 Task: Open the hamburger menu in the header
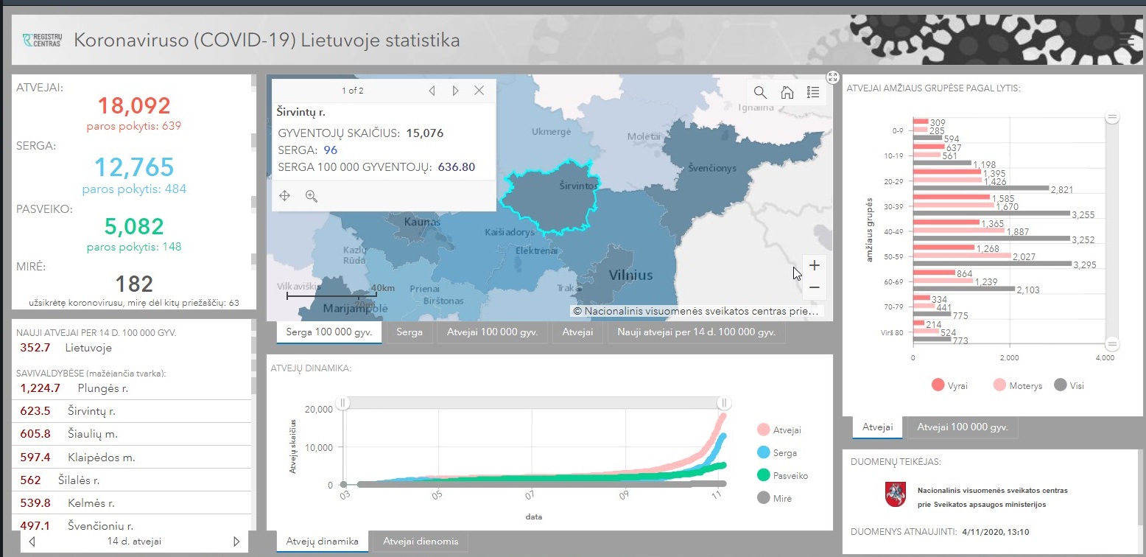pyautogui.click(x=1126, y=40)
